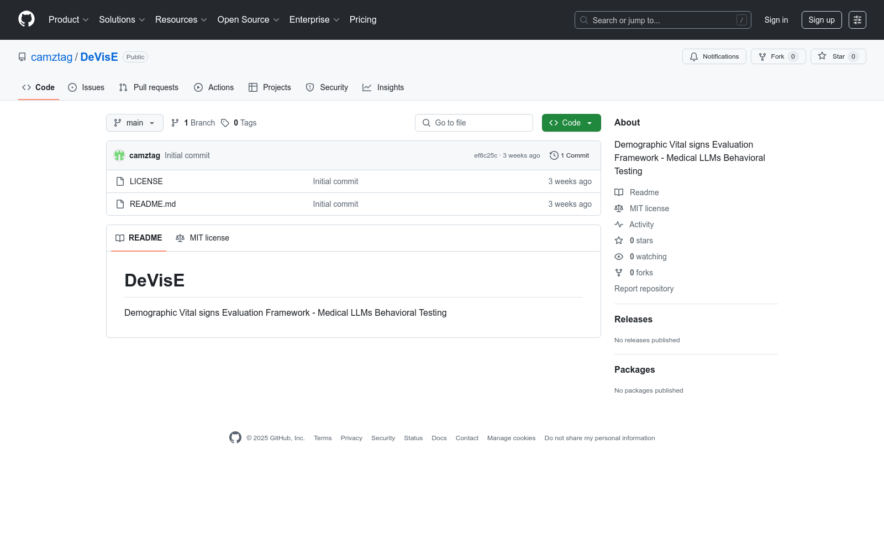
Task: Open the LICENSE file
Action: (146, 181)
